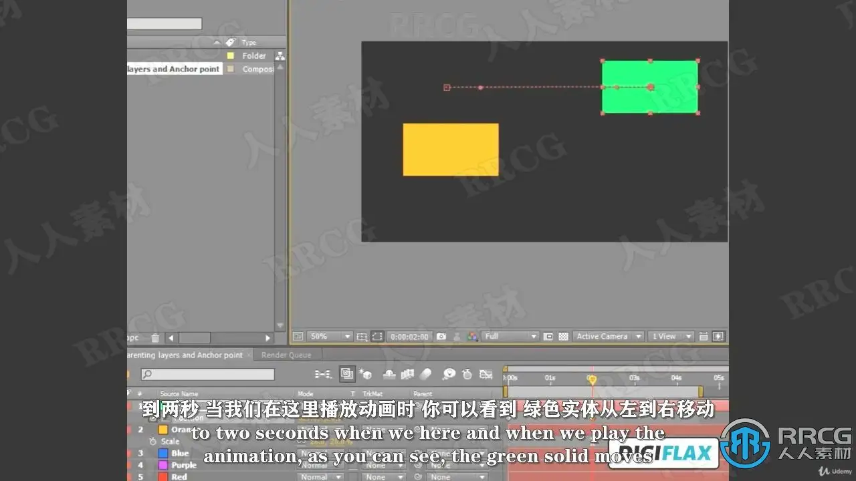Enable motion blur switch in timeline
856x481 pixels.
(425, 374)
